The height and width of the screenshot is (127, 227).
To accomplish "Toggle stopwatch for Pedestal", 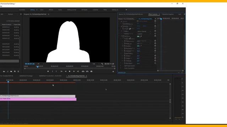I will [x=124, y=51].
